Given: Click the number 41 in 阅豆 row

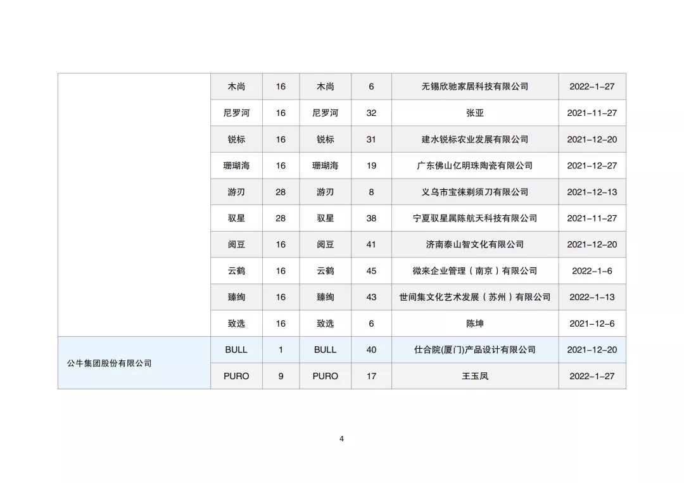Looking at the screenshot, I should (x=371, y=244).
